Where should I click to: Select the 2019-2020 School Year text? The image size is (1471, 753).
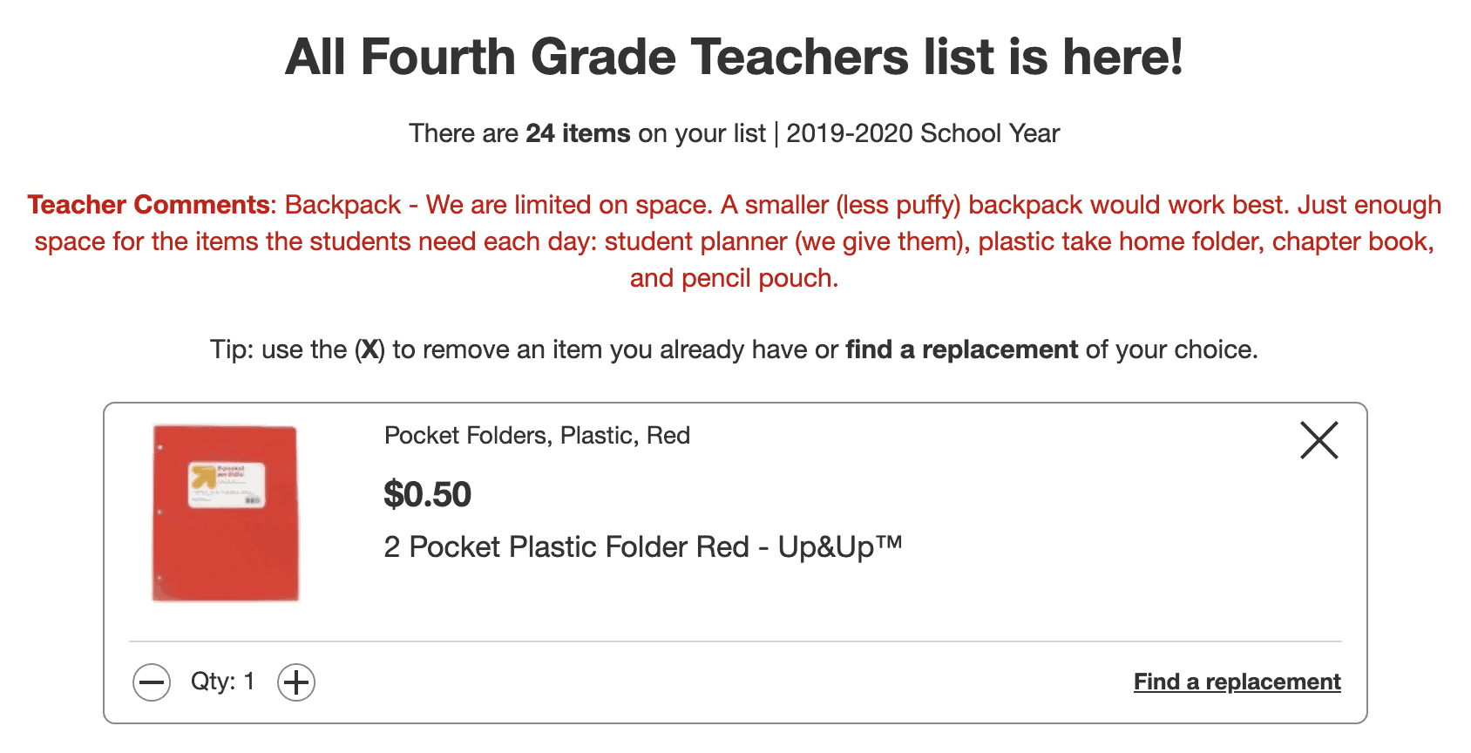[x=922, y=132]
